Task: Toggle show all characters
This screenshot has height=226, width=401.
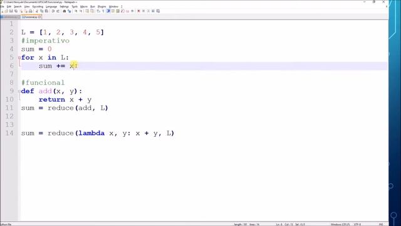Action: click(103, 11)
